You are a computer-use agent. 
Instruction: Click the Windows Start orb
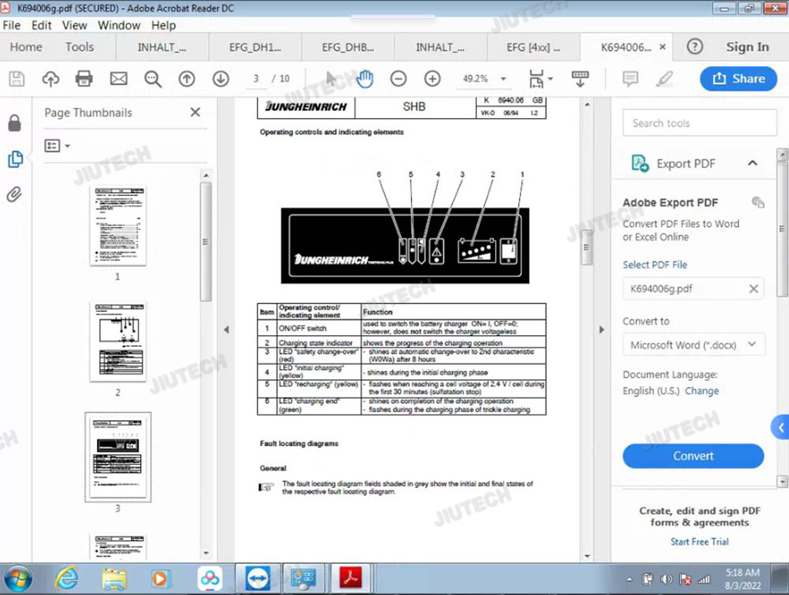tap(18, 579)
